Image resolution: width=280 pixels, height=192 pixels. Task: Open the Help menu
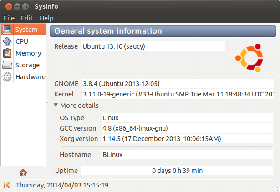pyautogui.click(x=46, y=18)
